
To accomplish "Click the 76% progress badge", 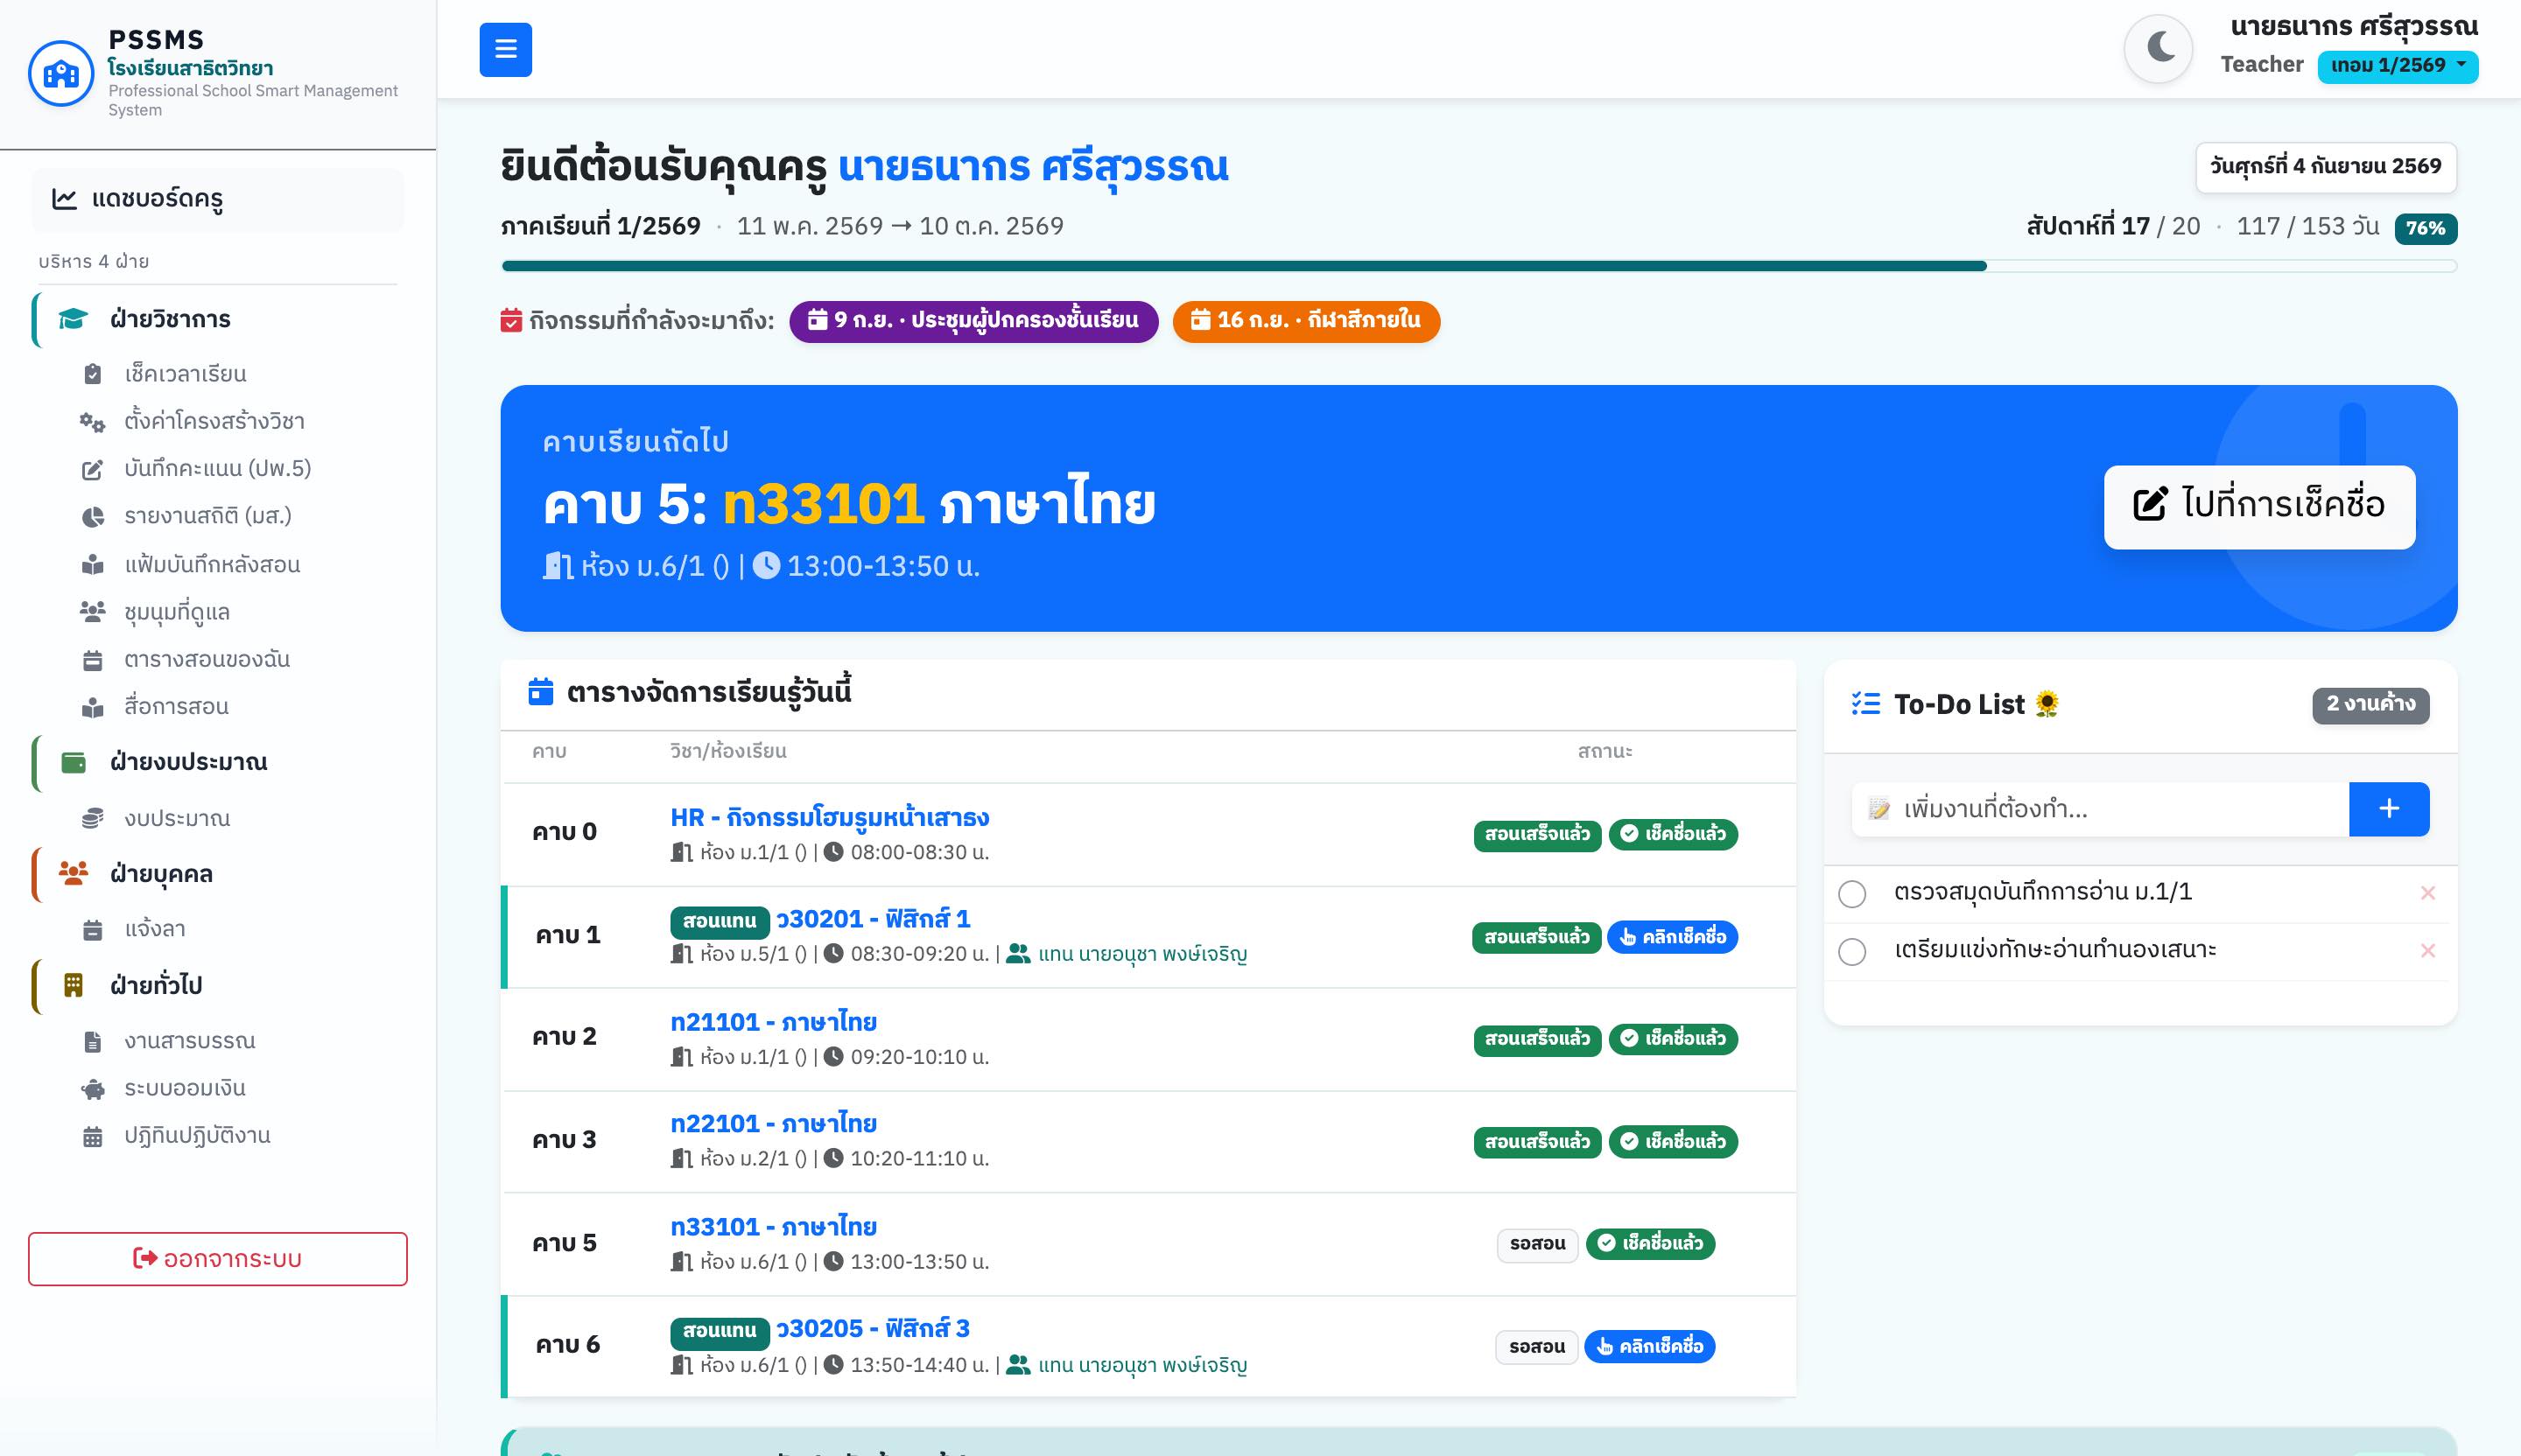I will (2425, 228).
